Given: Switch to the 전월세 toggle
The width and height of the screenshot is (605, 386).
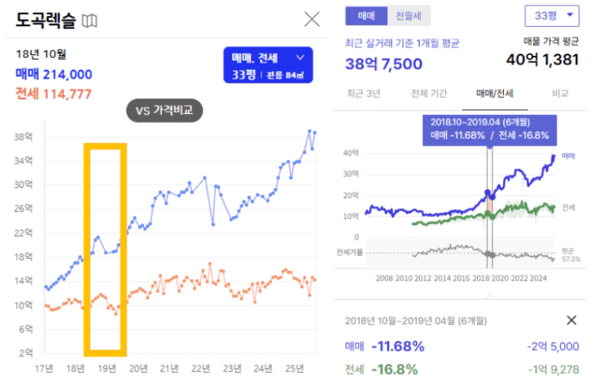Looking at the screenshot, I should (x=409, y=15).
